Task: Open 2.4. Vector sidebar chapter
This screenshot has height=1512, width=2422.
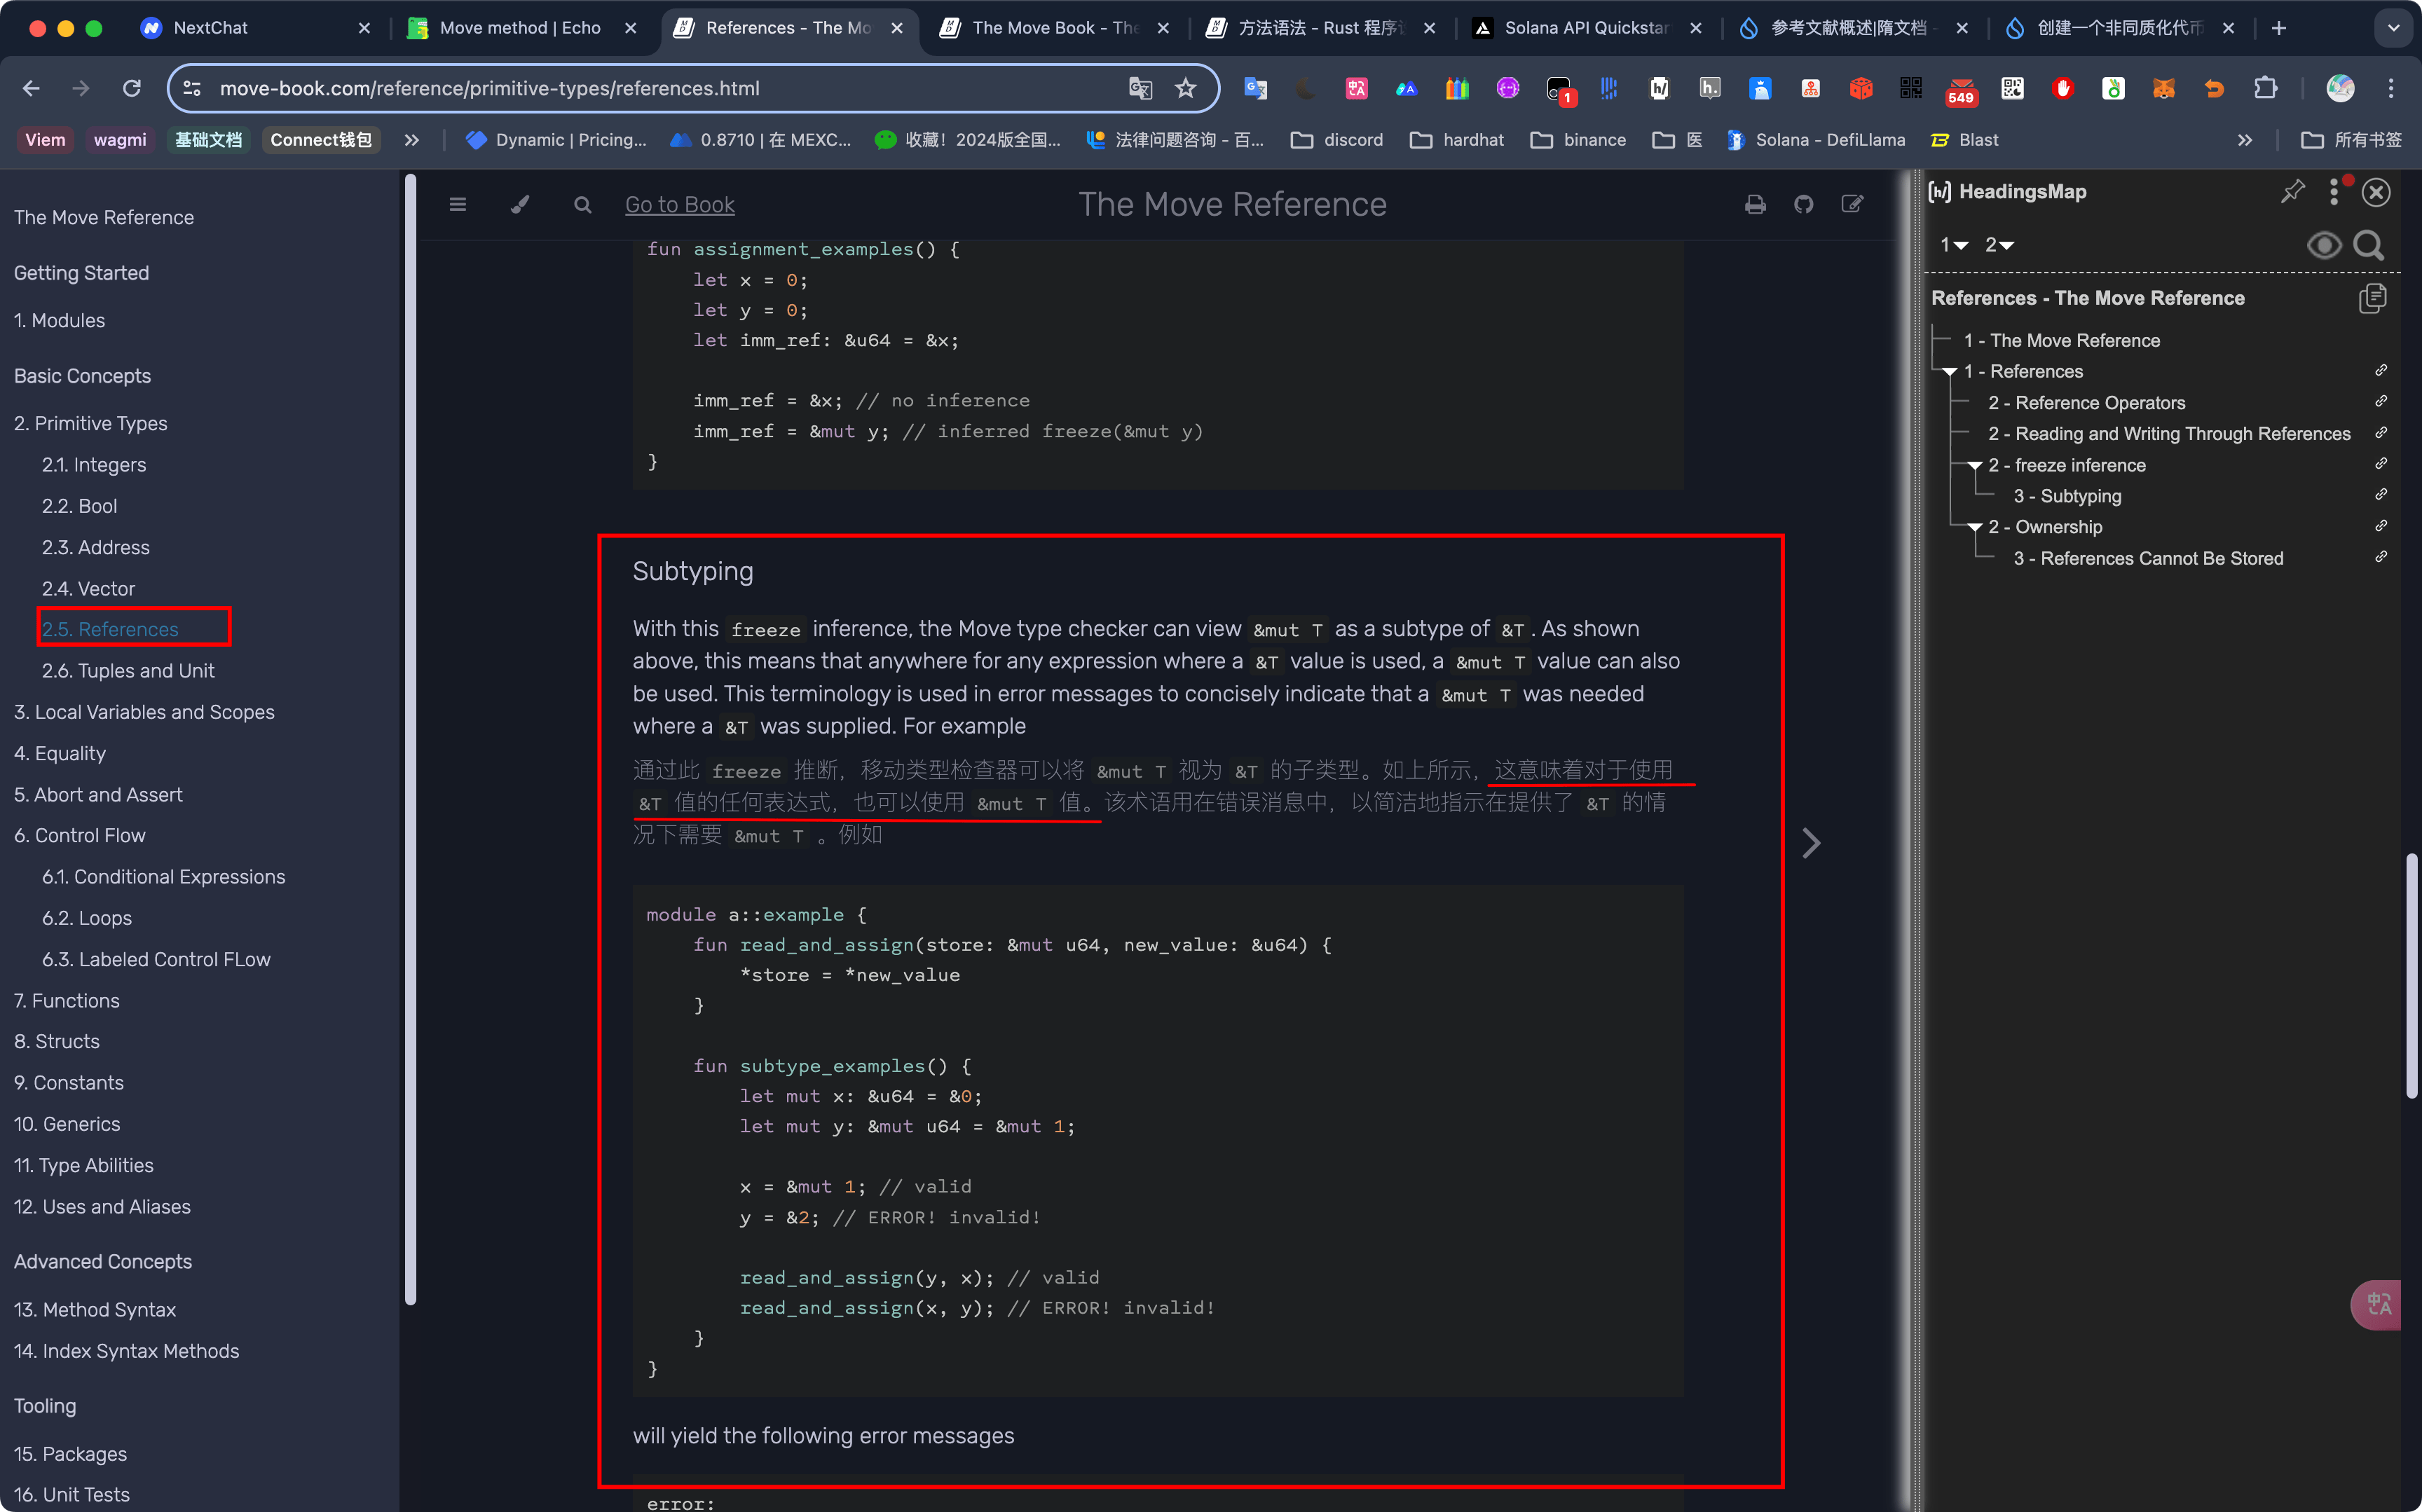Action: tap(88, 588)
